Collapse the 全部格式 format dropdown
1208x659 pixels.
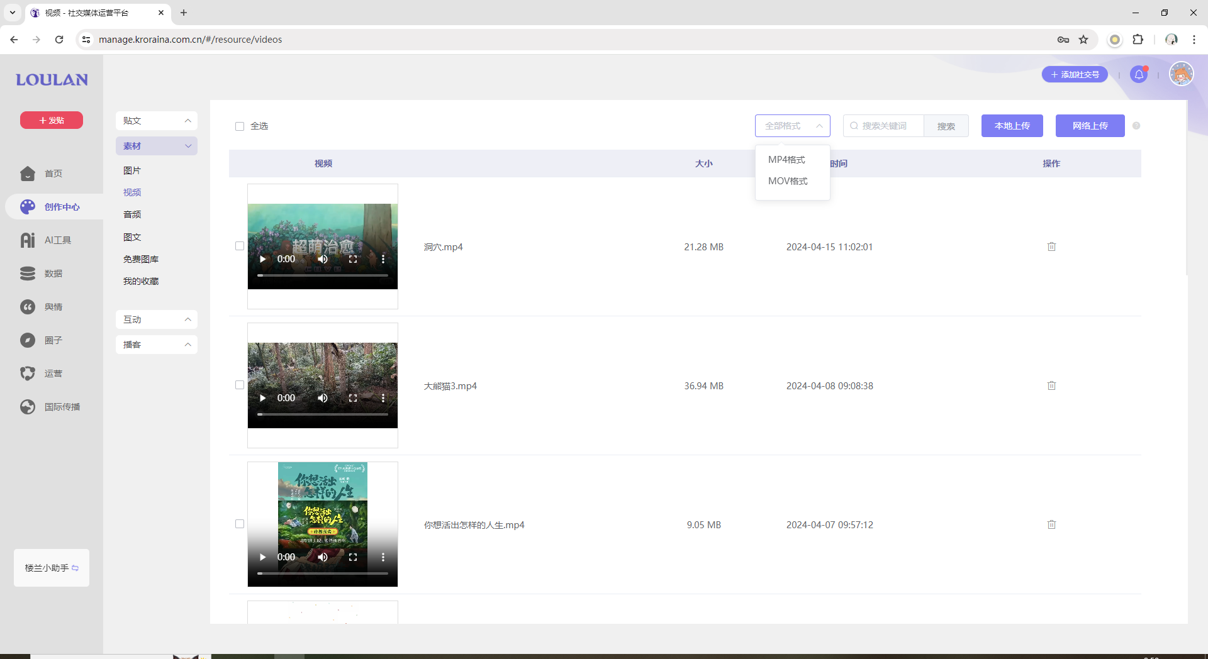pos(793,126)
